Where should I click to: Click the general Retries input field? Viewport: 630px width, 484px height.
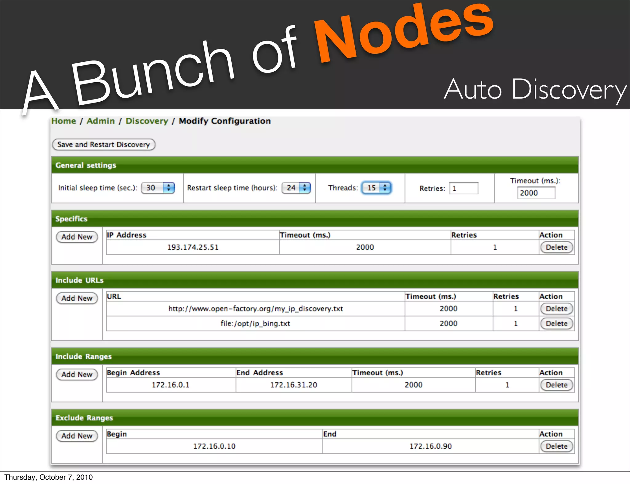coord(464,188)
